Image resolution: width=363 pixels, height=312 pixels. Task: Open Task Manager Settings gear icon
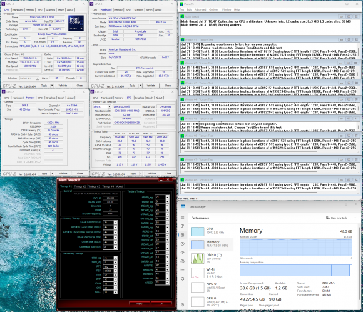[182, 304]
